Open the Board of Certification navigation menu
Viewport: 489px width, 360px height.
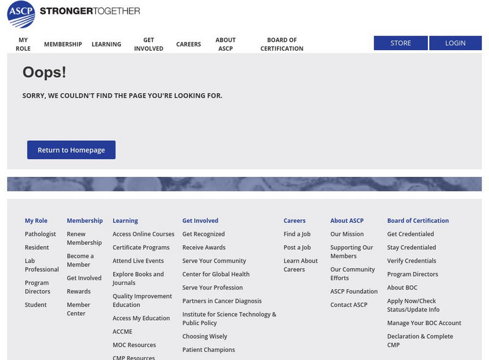(x=282, y=44)
